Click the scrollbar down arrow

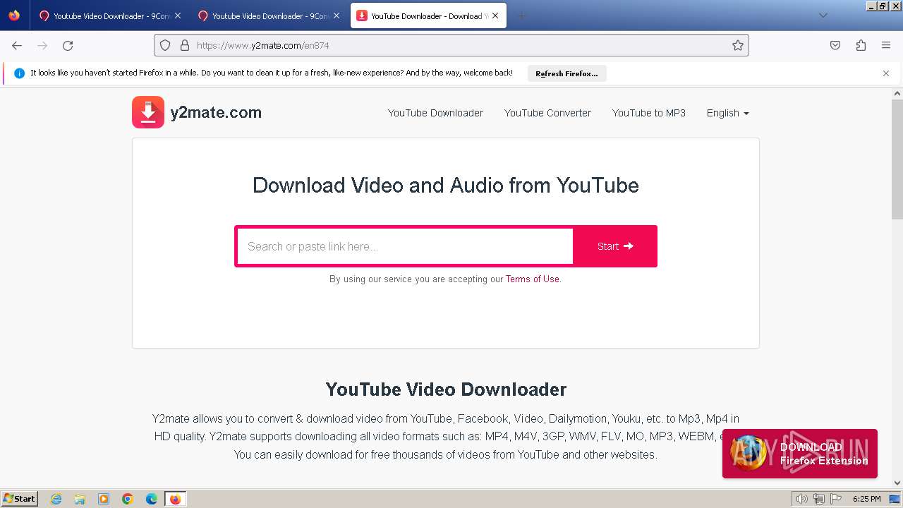[x=897, y=483]
